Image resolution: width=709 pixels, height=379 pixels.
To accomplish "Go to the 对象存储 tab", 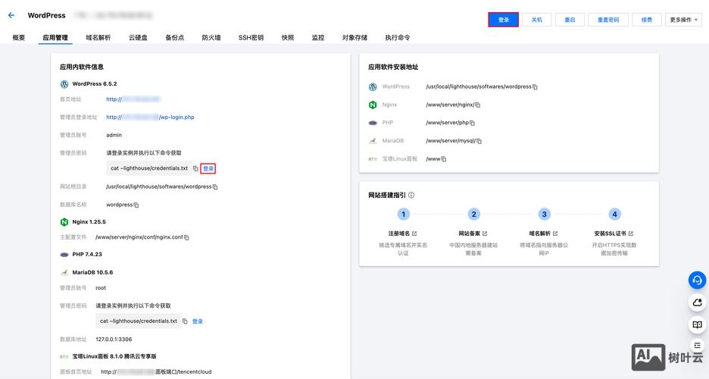I will click(354, 38).
